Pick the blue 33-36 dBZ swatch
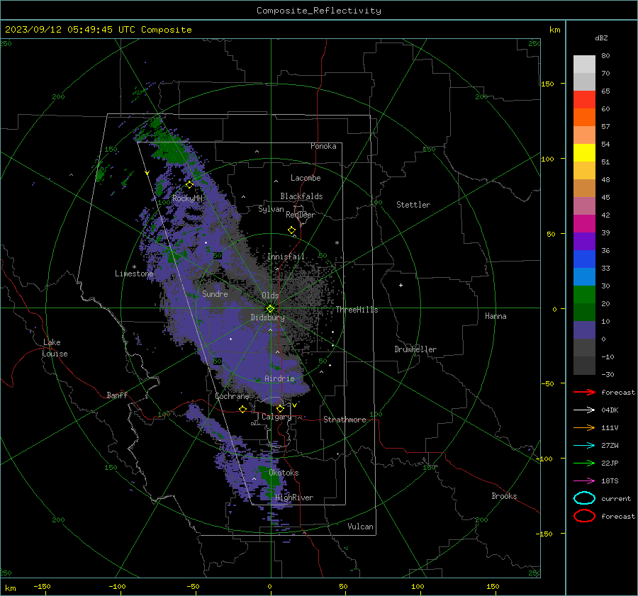This screenshot has height=596, width=638. 584,259
